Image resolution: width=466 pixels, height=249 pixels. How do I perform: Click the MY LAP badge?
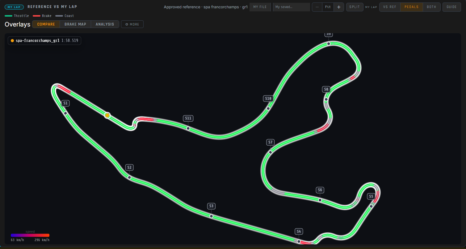click(x=15, y=7)
